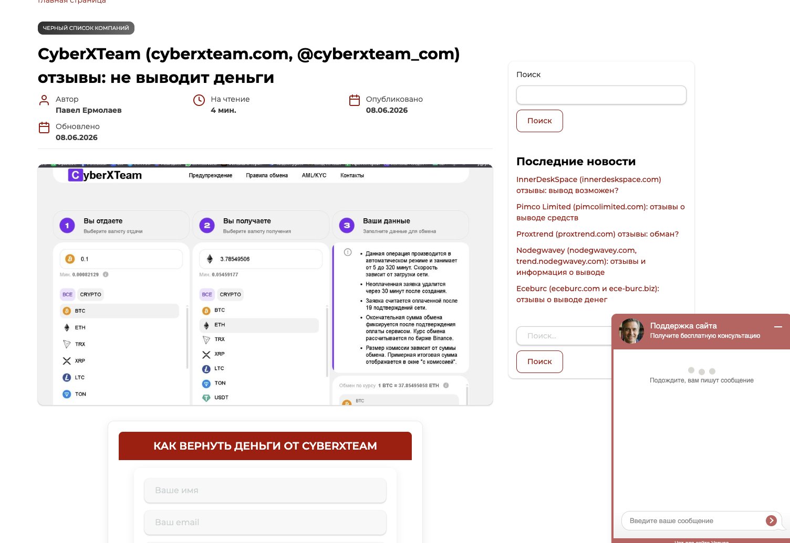The width and height of the screenshot is (790, 543).
Task: Select ETH row in give currency list
Action: click(120, 327)
